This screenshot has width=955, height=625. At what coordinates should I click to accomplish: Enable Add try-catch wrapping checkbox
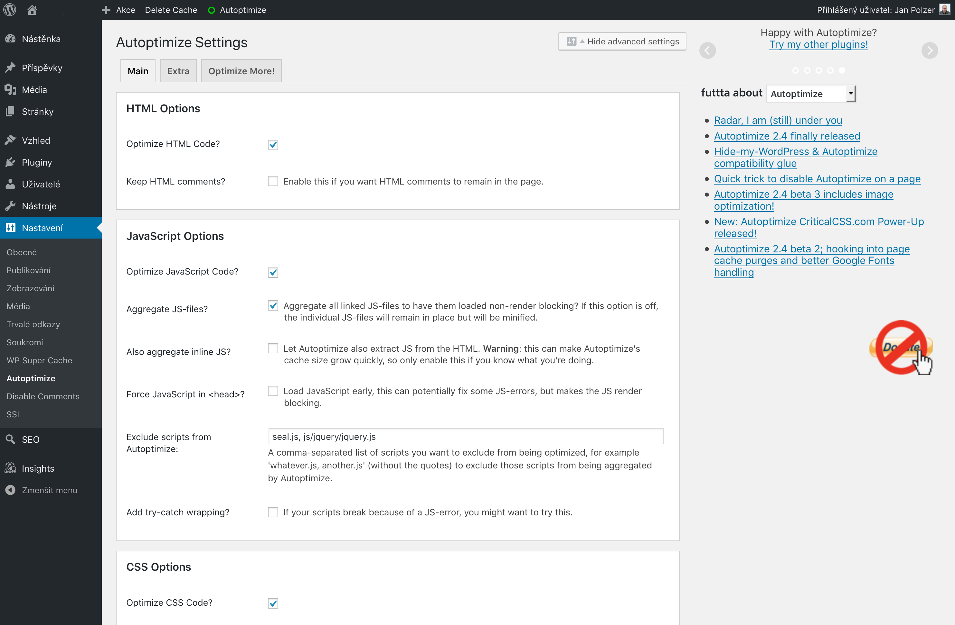273,512
